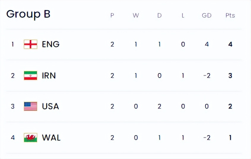Click the Group B heading
The width and height of the screenshot is (251, 159).
(28, 14)
